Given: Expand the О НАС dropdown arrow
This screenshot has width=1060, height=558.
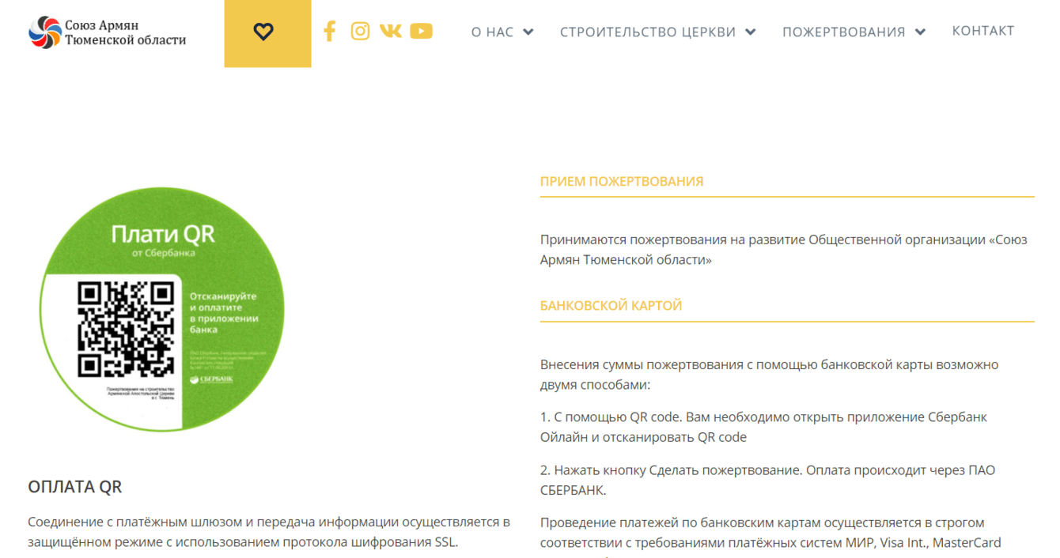Looking at the screenshot, I should point(528,32).
